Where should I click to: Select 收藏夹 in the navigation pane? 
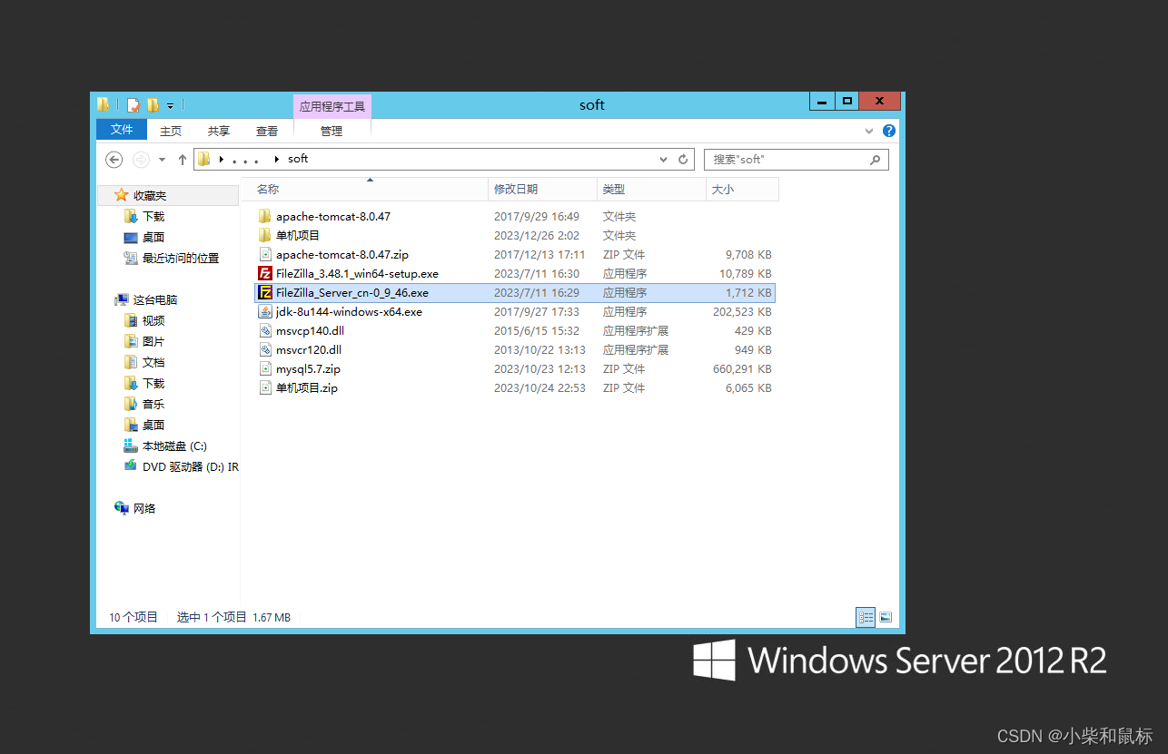pyautogui.click(x=150, y=196)
